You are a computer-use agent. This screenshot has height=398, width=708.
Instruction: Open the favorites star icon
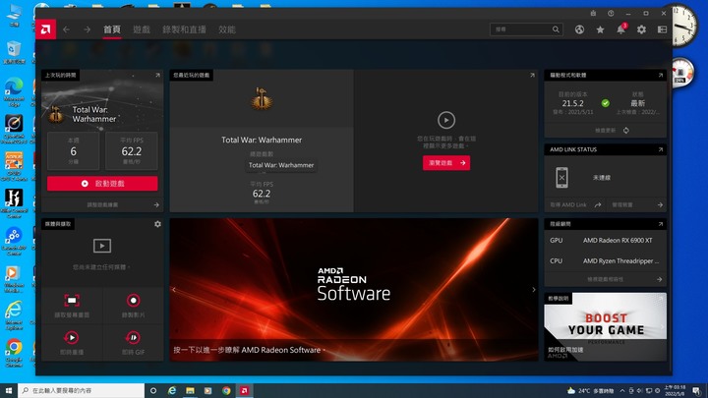(600, 29)
